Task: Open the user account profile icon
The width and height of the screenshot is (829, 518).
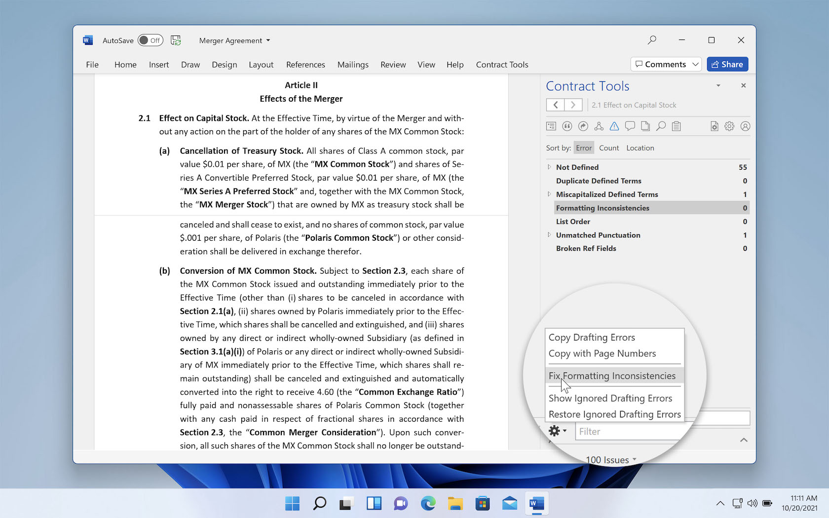Action: 745,126
